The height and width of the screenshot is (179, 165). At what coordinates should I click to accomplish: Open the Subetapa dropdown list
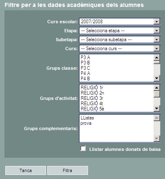[x=120, y=40]
